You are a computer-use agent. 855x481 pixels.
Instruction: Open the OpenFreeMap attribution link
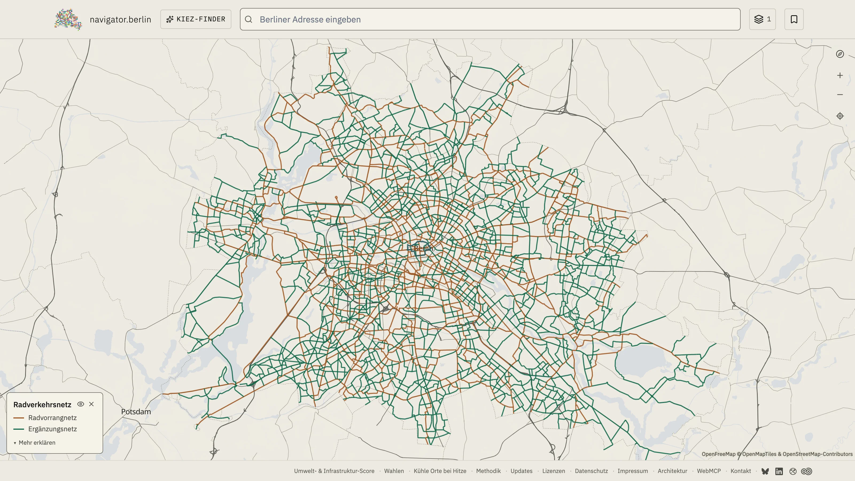[718, 454]
